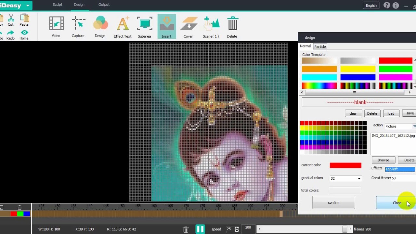This screenshot has width=416, height=234.
Task: Switch to the Sculpt tab
Action: pyautogui.click(x=58, y=5)
